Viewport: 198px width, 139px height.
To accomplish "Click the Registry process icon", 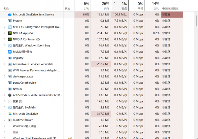I will [10, 58].
